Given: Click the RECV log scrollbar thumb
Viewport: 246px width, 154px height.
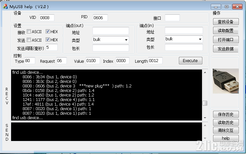Looking at the screenshot, I should (205, 103).
